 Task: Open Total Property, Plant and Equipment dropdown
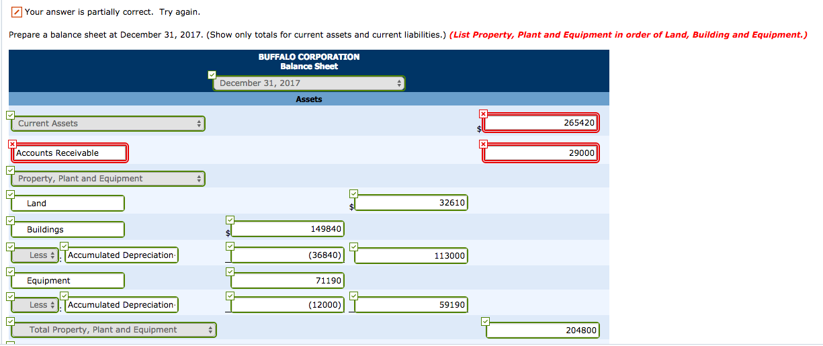pyautogui.click(x=114, y=330)
